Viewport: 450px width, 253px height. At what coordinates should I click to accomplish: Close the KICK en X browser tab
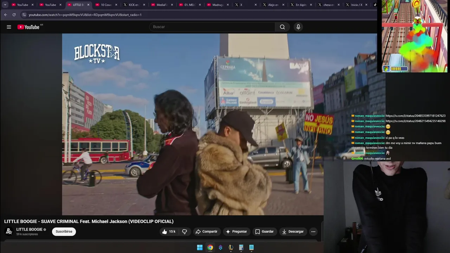144,5
